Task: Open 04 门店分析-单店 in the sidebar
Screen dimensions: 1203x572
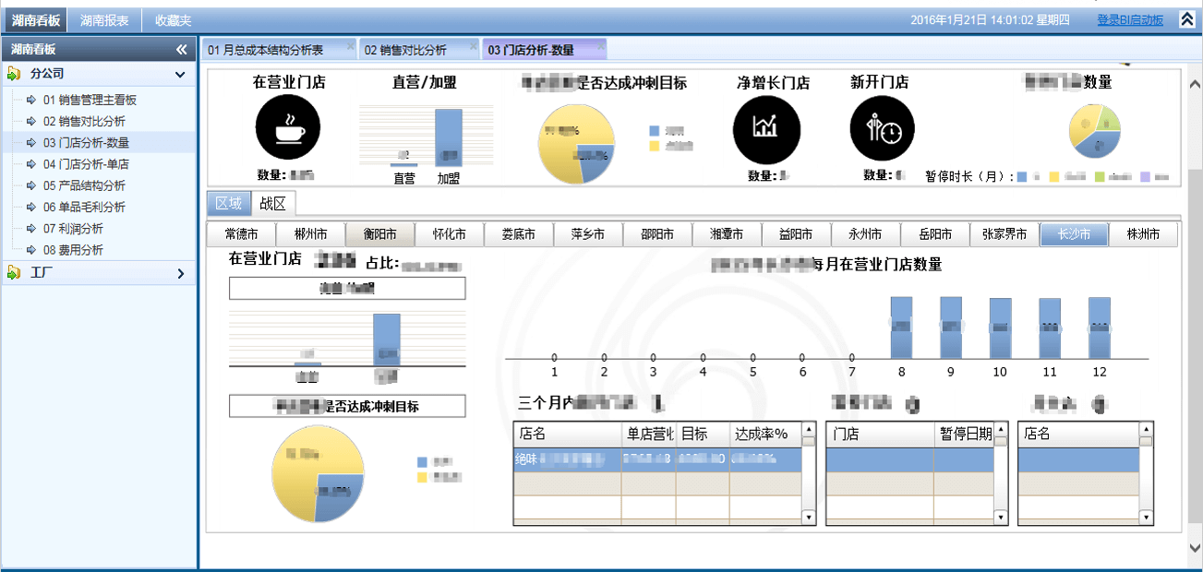Action: [86, 164]
